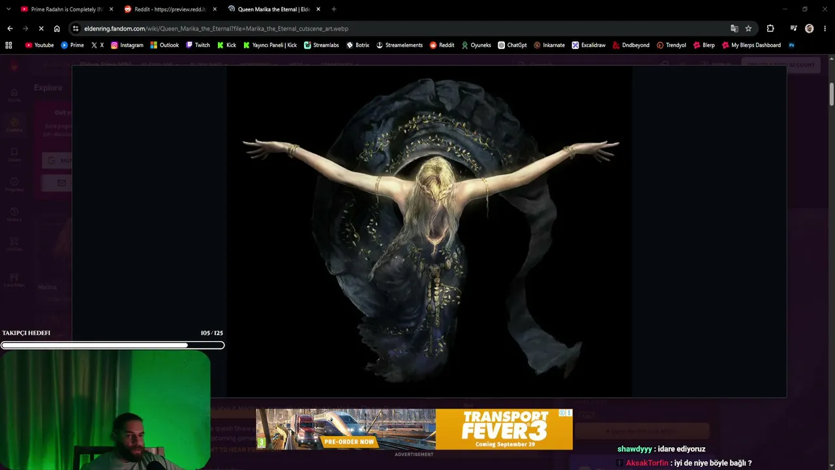Screen dimensions: 835x470
Task: Bookmark this page with the star icon
Action: [748, 29]
